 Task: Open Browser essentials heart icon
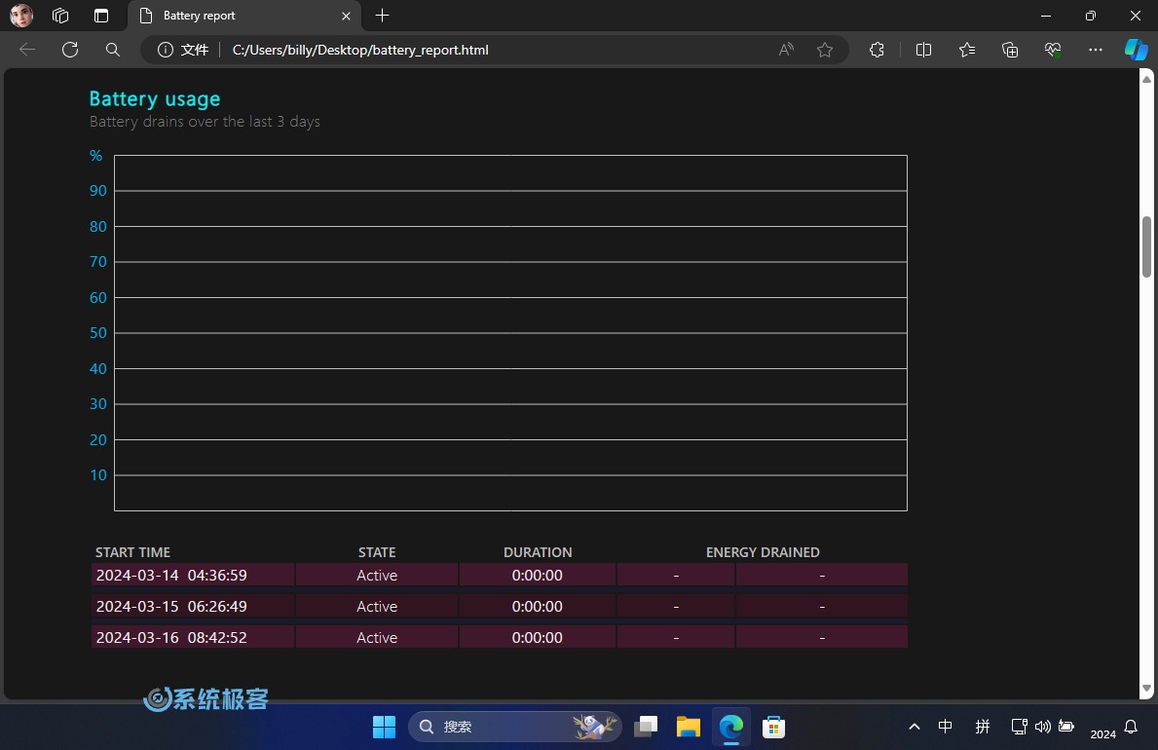1053,50
